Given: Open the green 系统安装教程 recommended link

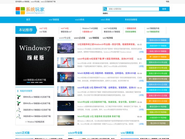Looking at the screenshot, I should tap(131, 32).
